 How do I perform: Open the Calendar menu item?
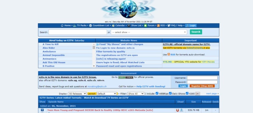(x=120, y=26)
